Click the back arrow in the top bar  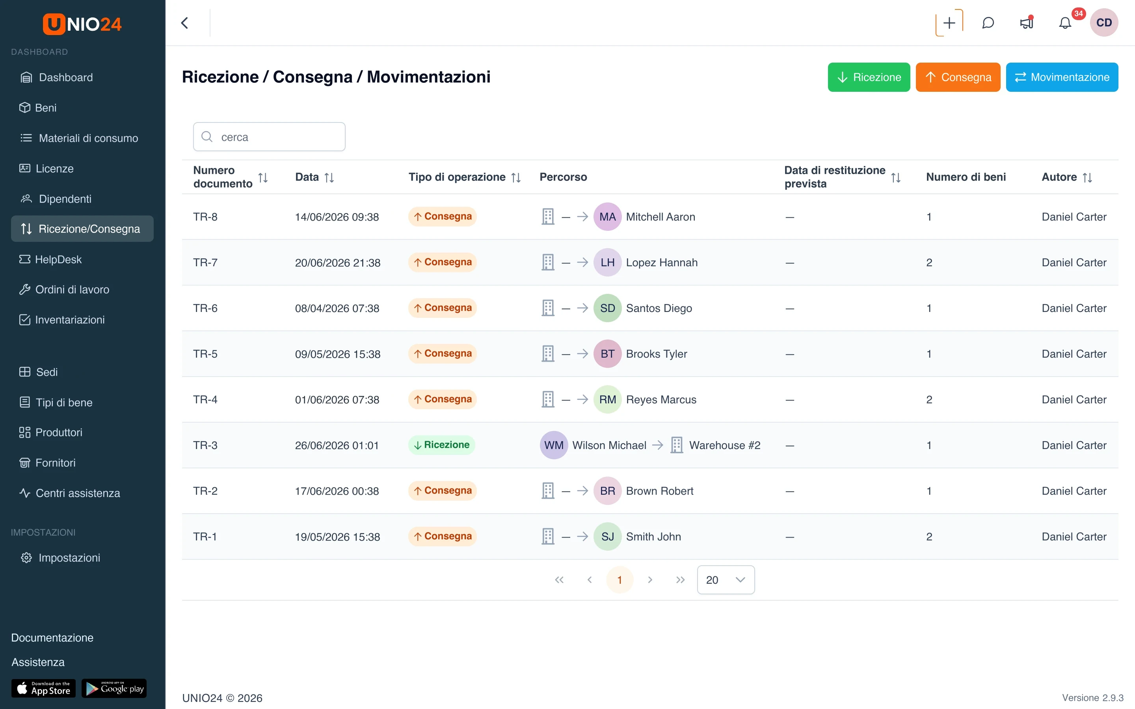point(185,22)
